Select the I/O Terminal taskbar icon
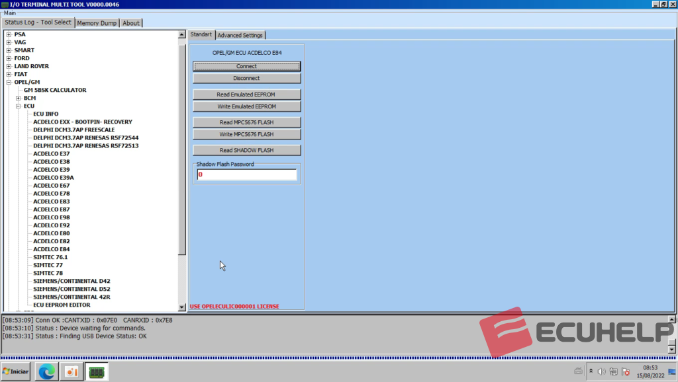This screenshot has width=678, height=382. pos(97,371)
